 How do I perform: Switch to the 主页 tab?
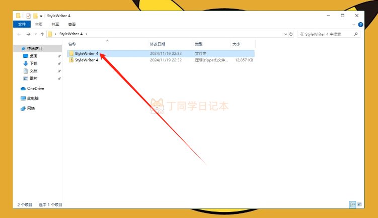point(39,24)
